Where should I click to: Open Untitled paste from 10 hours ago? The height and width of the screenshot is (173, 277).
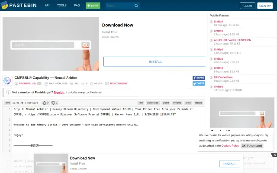pyautogui.click(x=218, y=86)
